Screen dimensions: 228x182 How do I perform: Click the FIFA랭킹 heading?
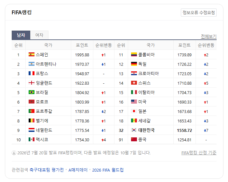pyautogui.click(x=22, y=12)
